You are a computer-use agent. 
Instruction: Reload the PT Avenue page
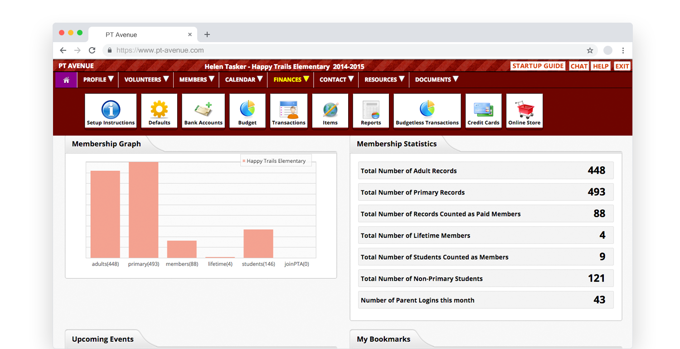tap(92, 50)
